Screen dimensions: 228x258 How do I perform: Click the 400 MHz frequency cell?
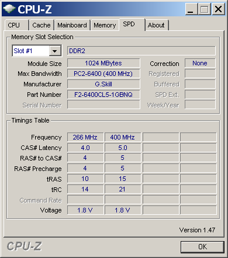(x=123, y=137)
